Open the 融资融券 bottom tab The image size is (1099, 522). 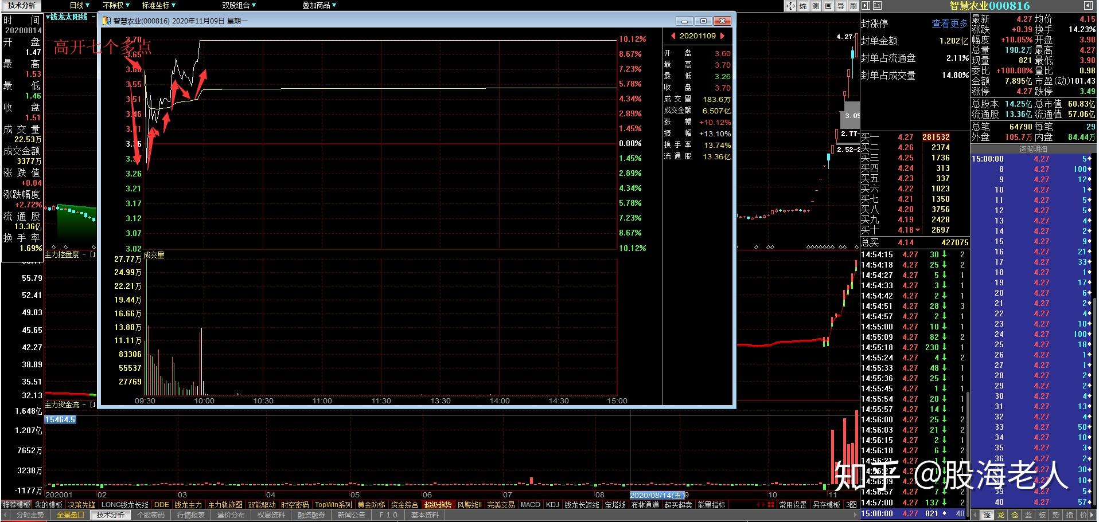(x=311, y=515)
